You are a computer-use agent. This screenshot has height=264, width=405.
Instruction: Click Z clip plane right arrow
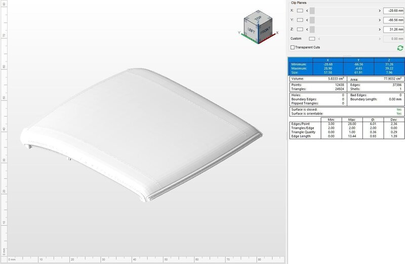pos(379,29)
